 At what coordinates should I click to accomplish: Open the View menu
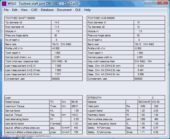(24, 10)
